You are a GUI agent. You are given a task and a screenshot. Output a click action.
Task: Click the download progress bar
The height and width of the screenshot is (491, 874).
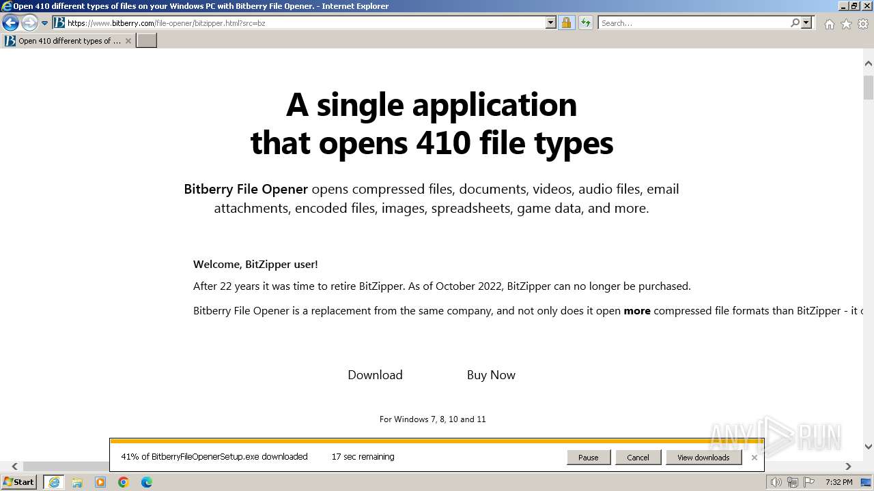436,441
